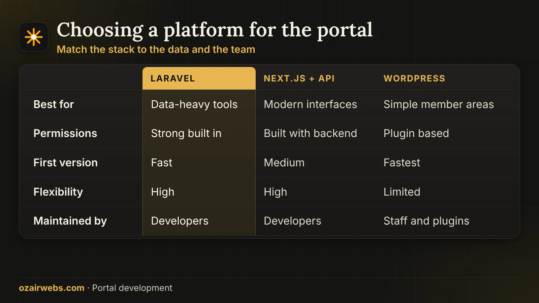
Task: Click the 'Flexibility' row label
Action: (x=58, y=192)
